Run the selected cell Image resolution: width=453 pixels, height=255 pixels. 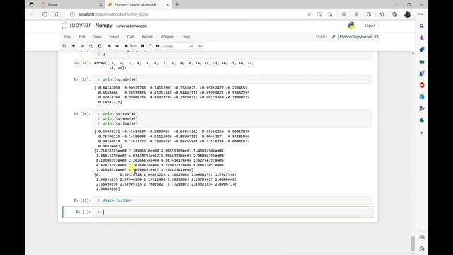(130, 46)
